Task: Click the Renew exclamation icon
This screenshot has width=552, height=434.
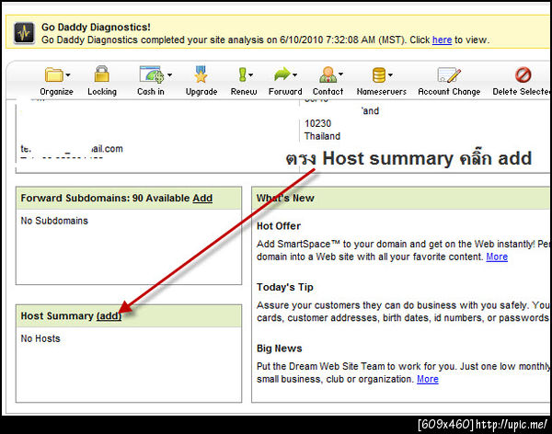Action: point(242,74)
